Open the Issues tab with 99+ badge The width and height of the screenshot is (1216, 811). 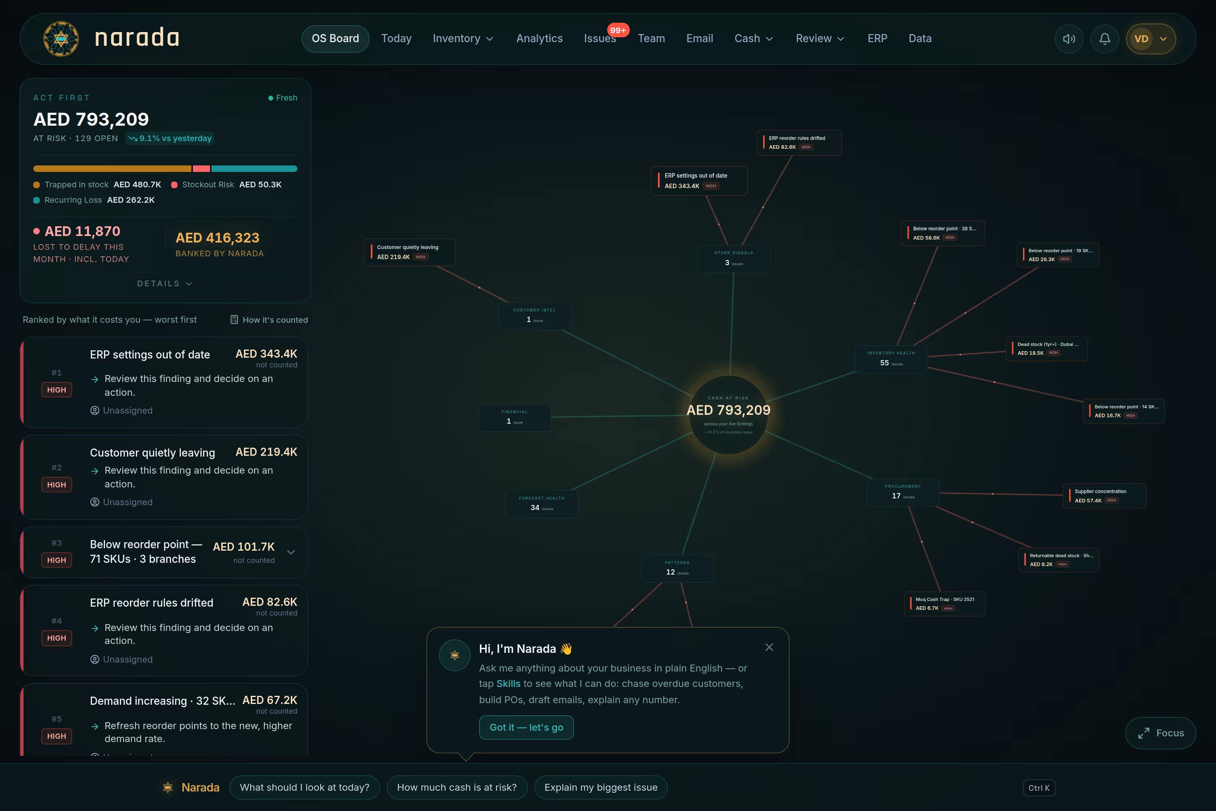[600, 39]
